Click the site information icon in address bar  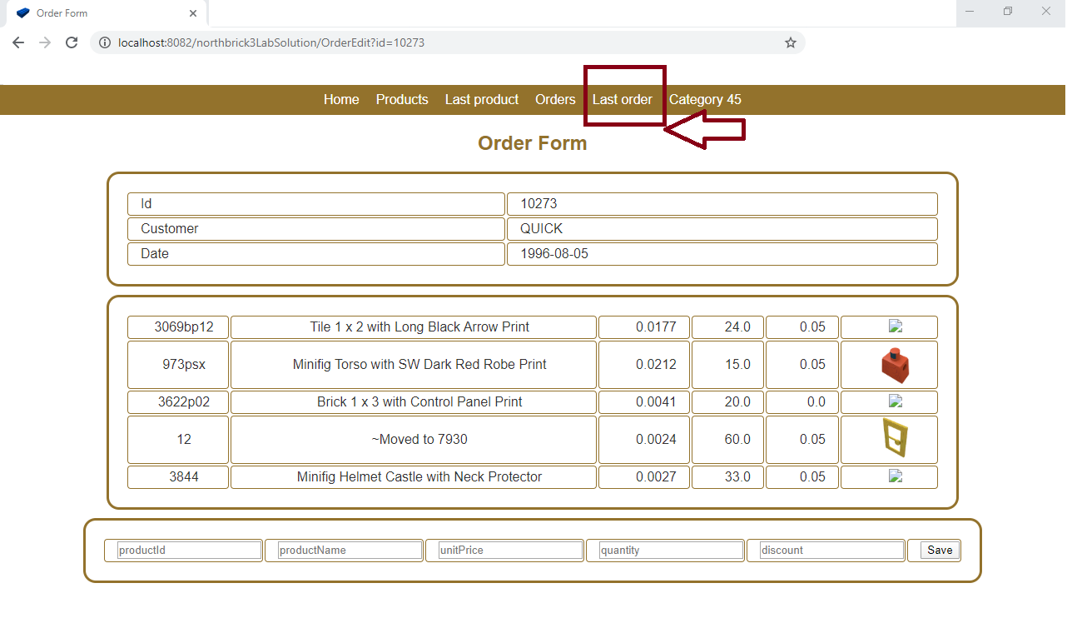click(105, 42)
